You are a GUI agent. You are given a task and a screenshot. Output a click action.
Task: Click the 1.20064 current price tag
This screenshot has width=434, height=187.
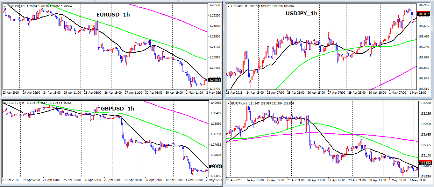[x=215, y=80]
